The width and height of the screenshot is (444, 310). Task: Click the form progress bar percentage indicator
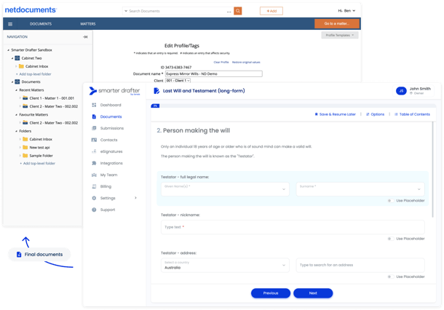tap(155, 106)
